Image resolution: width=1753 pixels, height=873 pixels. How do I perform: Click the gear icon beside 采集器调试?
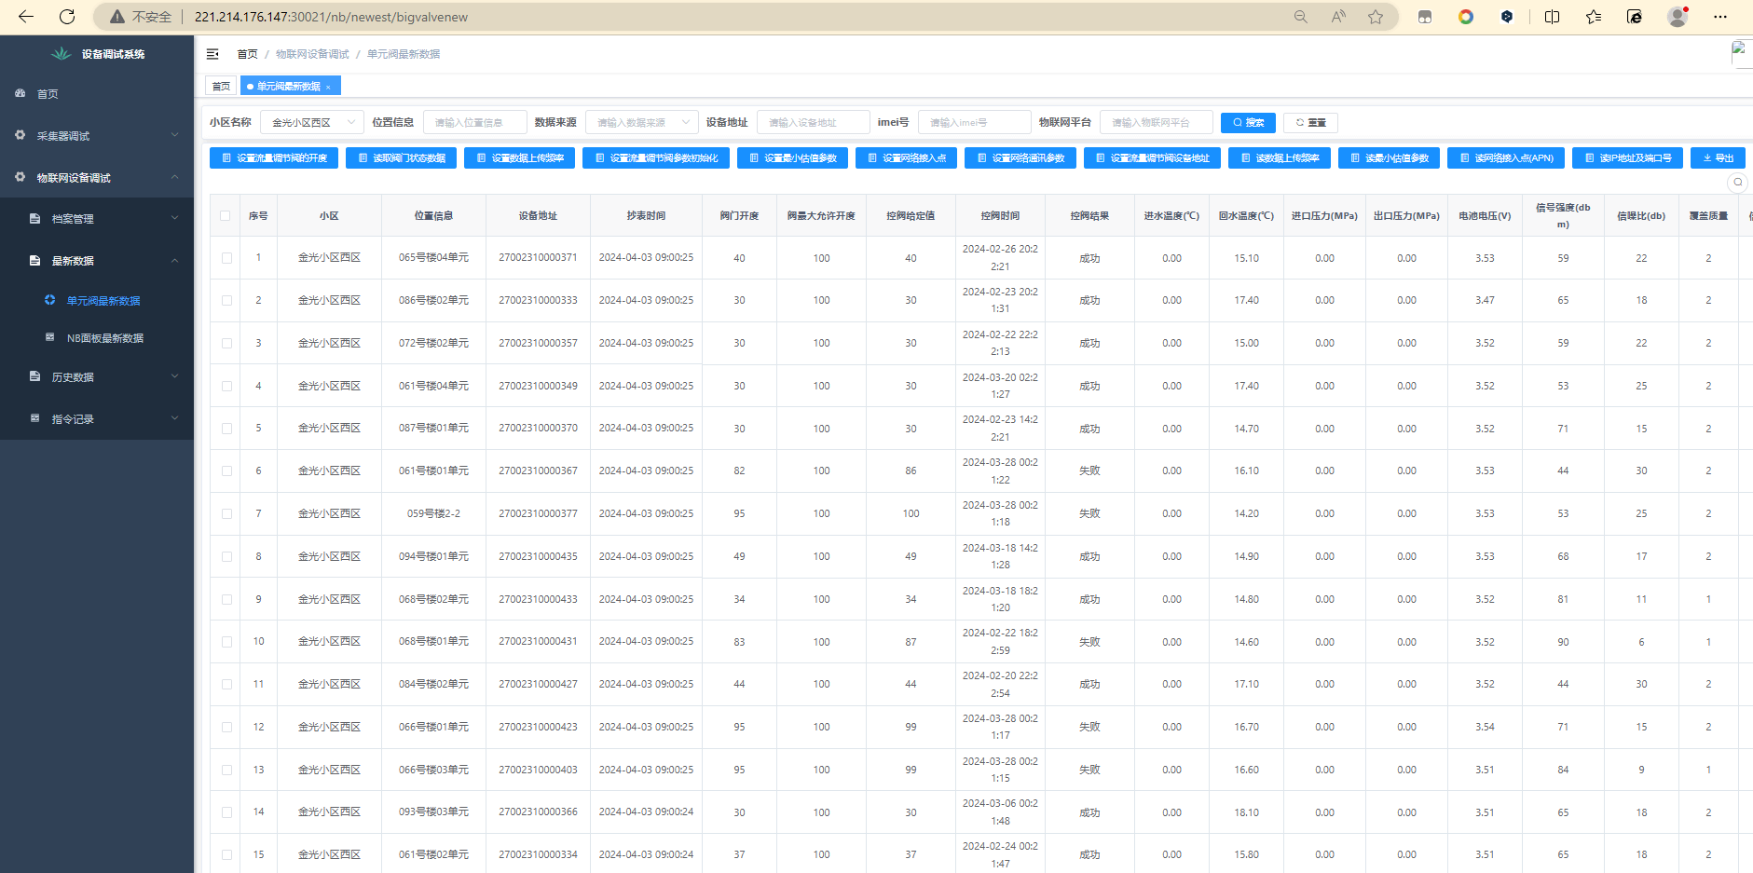pyautogui.click(x=21, y=135)
